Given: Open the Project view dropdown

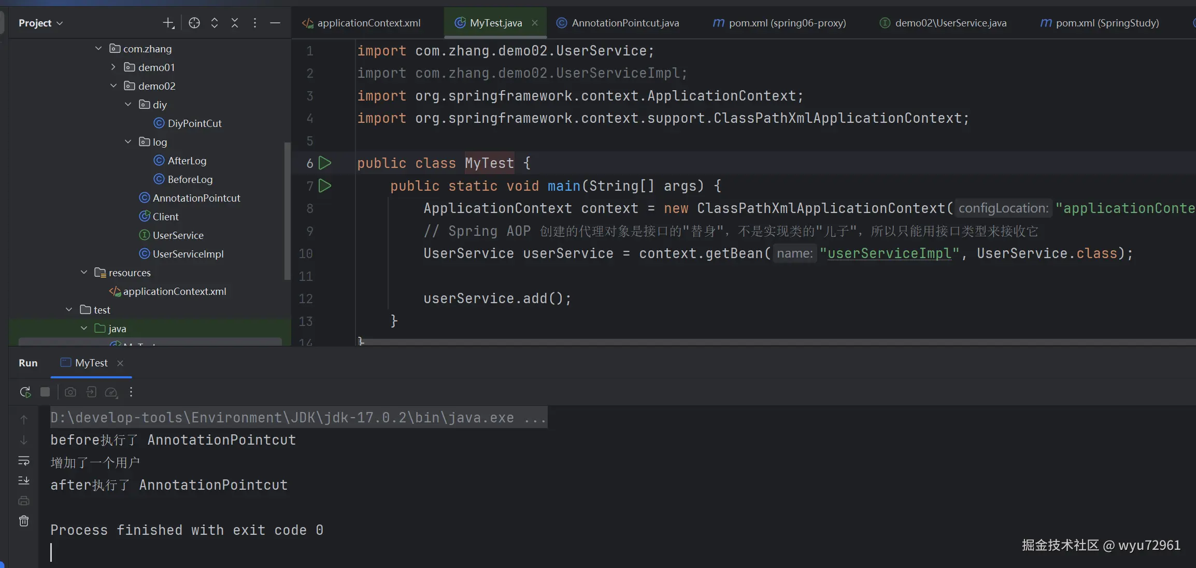Looking at the screenshot, I should 40,23.
